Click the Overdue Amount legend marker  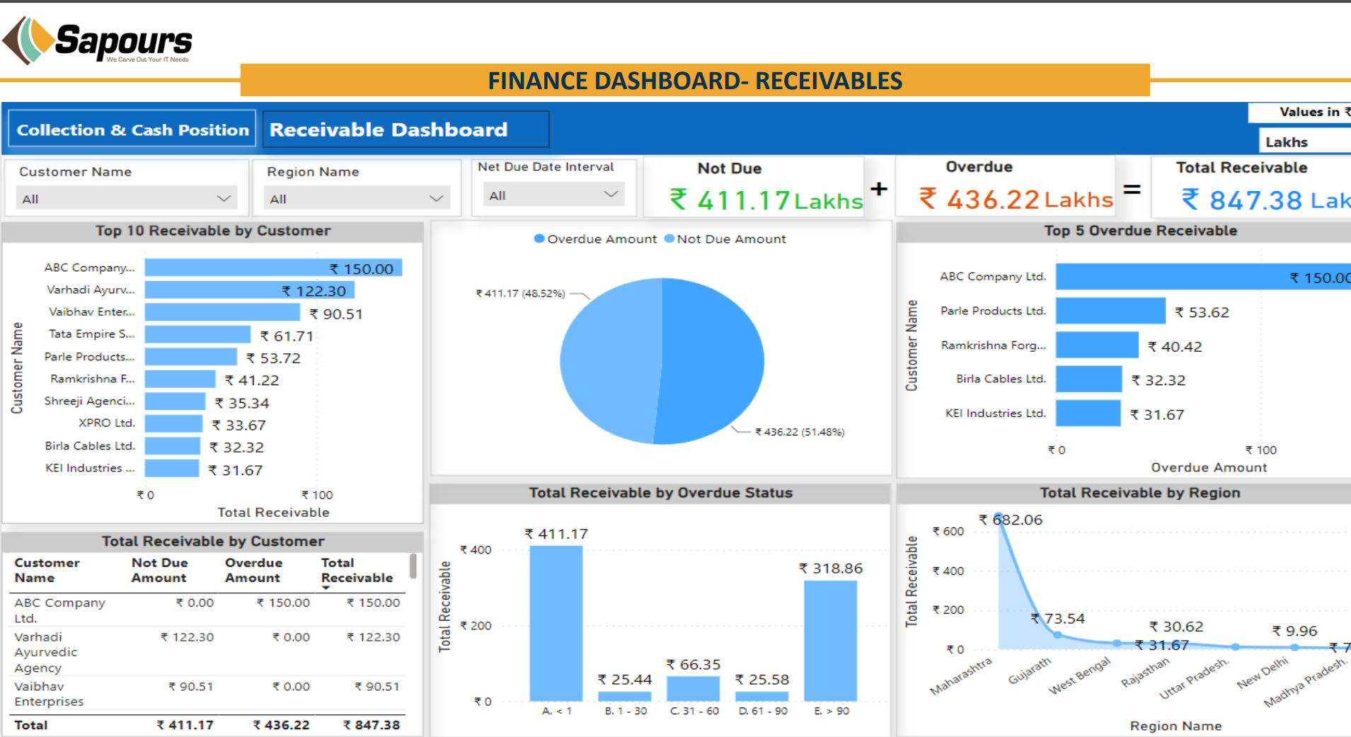[x=539, y=239]
